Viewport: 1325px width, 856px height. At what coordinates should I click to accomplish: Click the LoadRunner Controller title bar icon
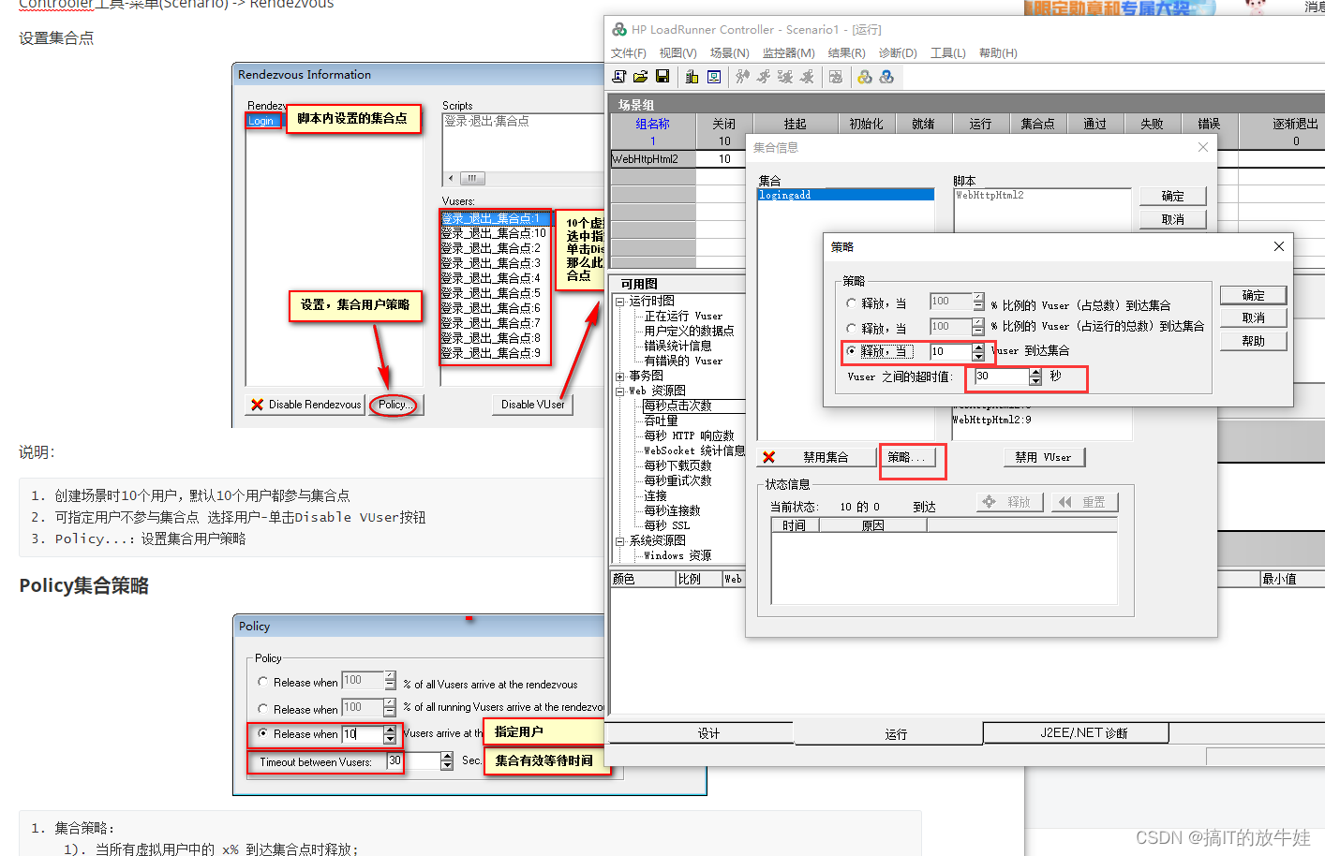point(619,29)
